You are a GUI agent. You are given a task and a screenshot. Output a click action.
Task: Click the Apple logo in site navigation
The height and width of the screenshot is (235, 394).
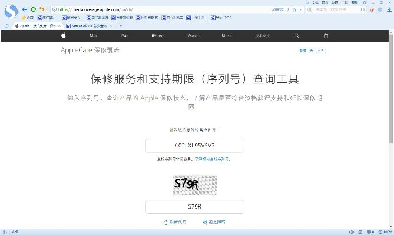pos(64,35)
